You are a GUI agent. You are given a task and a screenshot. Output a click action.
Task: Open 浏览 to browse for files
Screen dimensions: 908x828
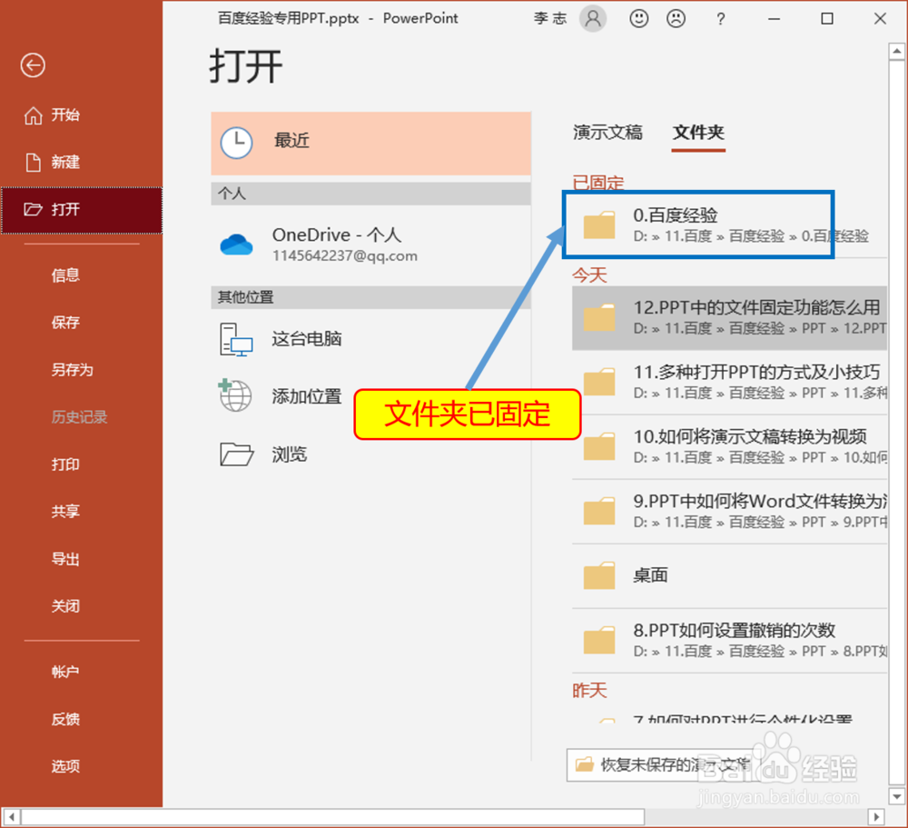pos(289,454)
